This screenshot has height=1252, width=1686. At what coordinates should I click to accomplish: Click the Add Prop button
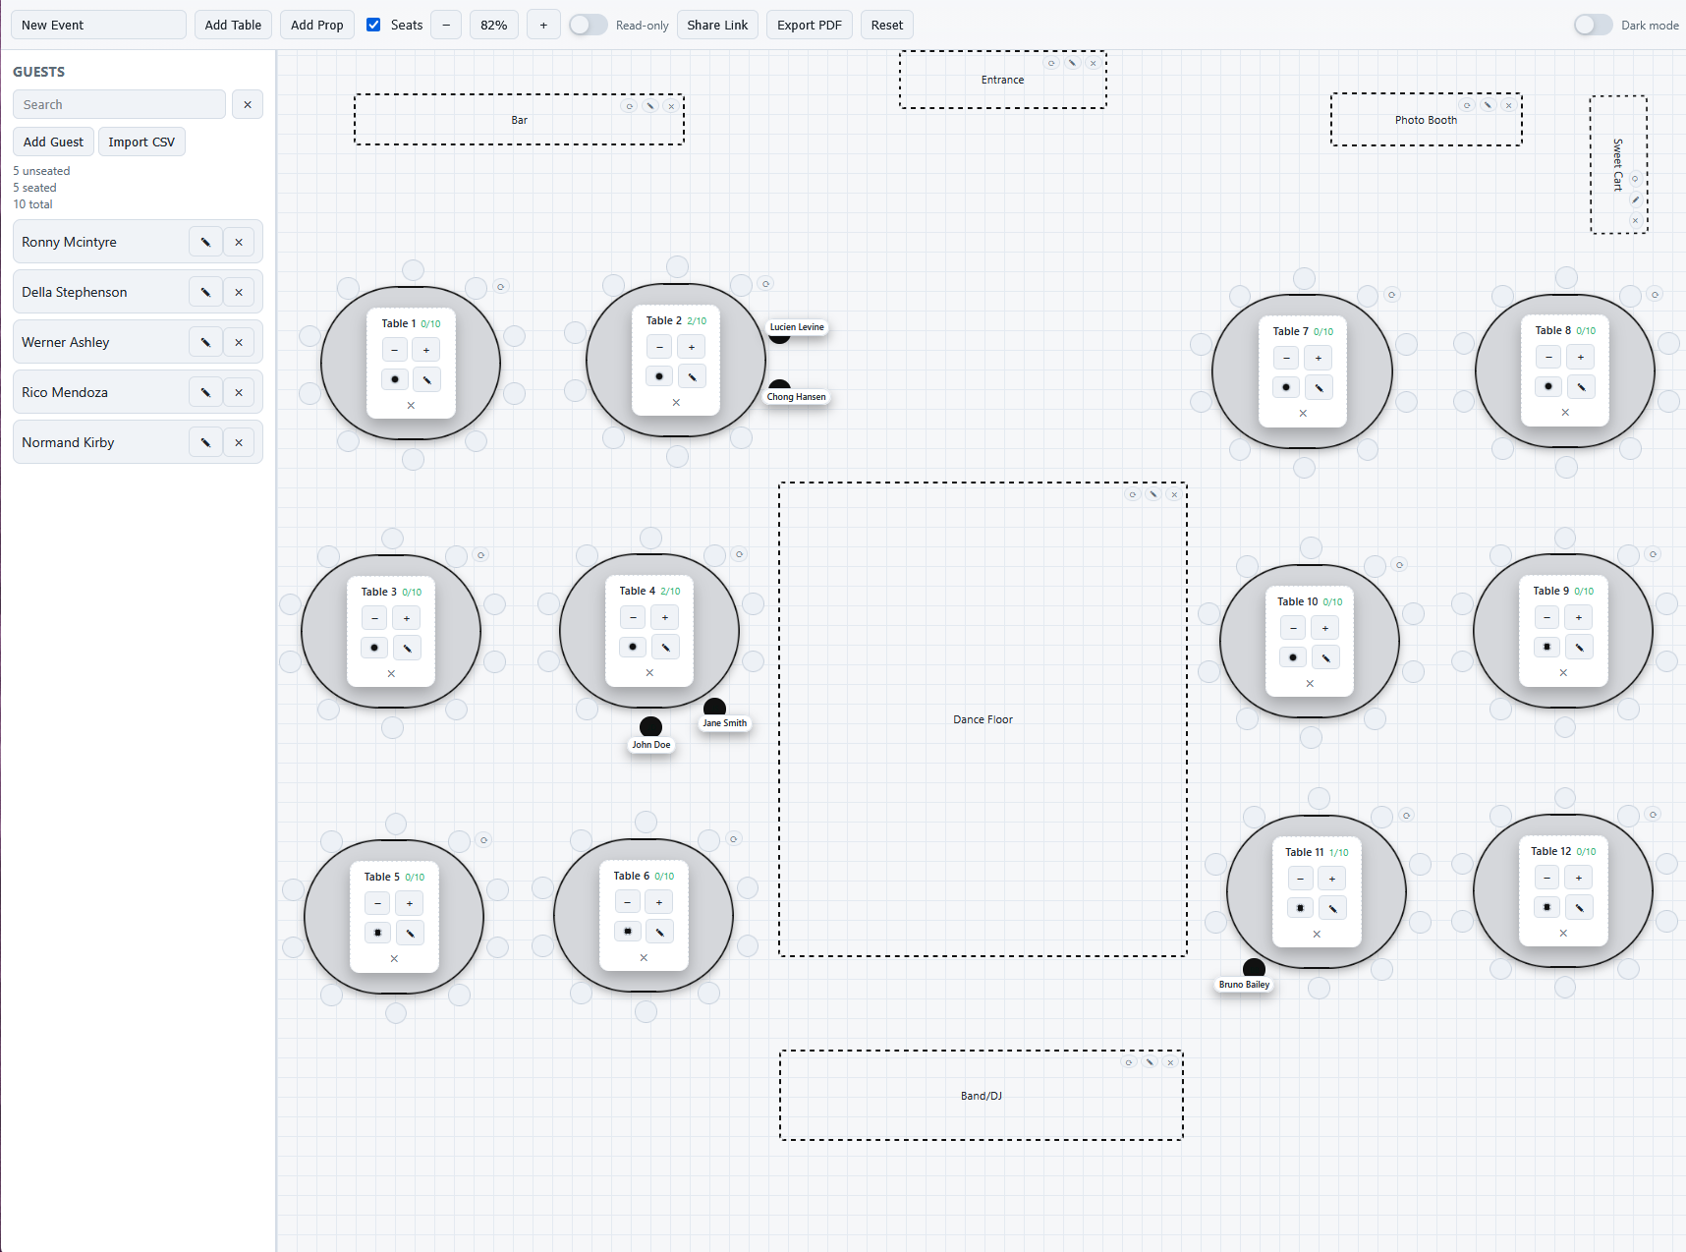pyautogui.click(x=316, y=24)
